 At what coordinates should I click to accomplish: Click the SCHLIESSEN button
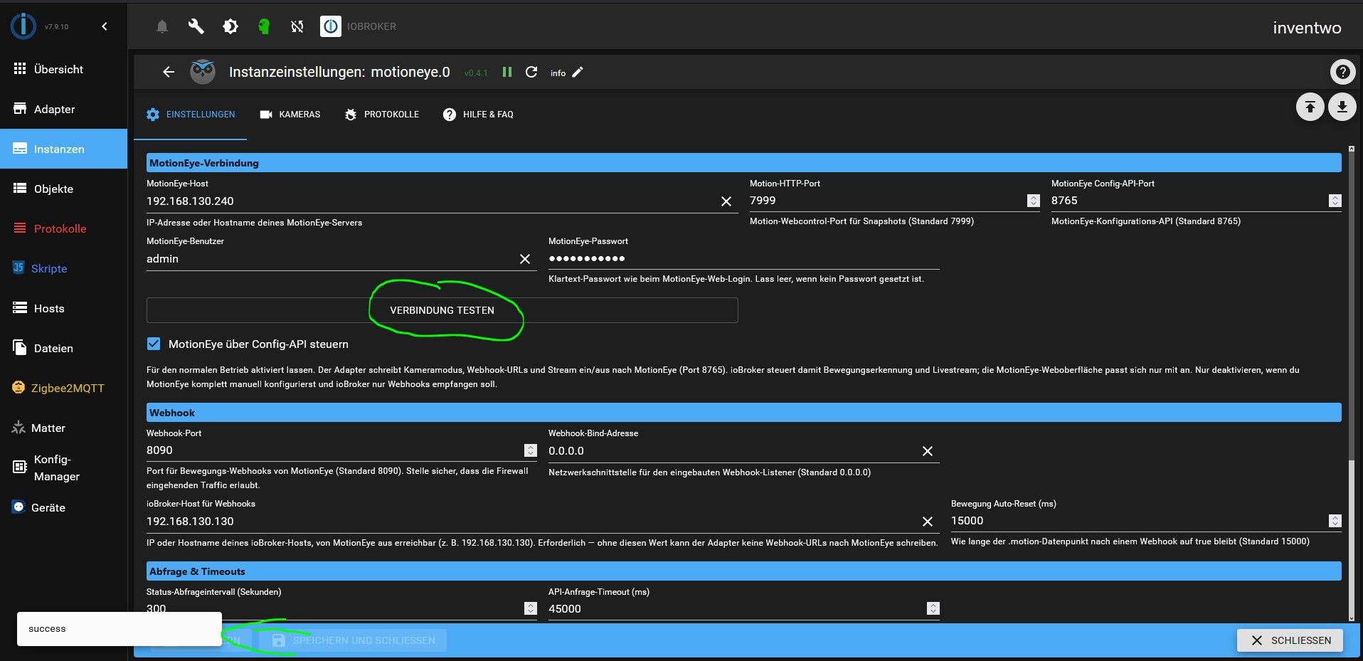click(1290, 640)
